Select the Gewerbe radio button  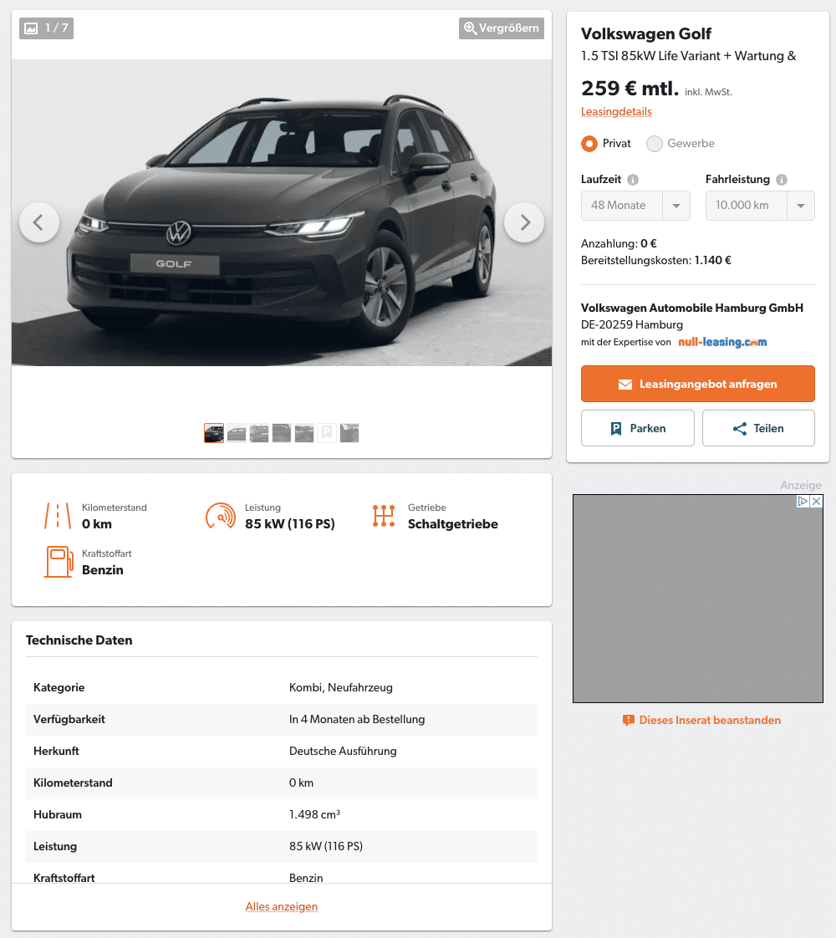pyautogui.click(x=655, y=144)
